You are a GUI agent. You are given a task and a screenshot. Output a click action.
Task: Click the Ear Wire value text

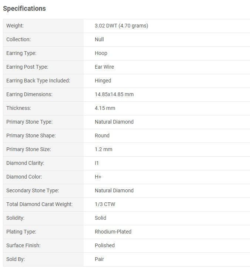coord(104,67)
